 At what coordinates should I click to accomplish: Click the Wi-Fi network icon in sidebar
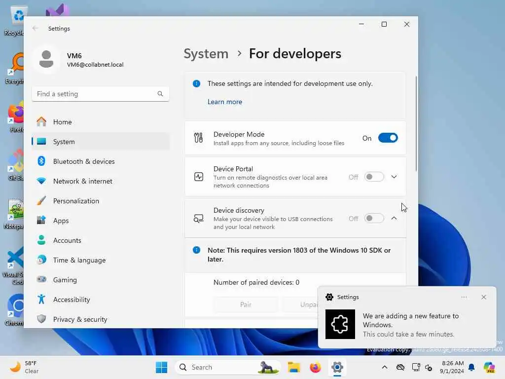click(x=41, y=181)
